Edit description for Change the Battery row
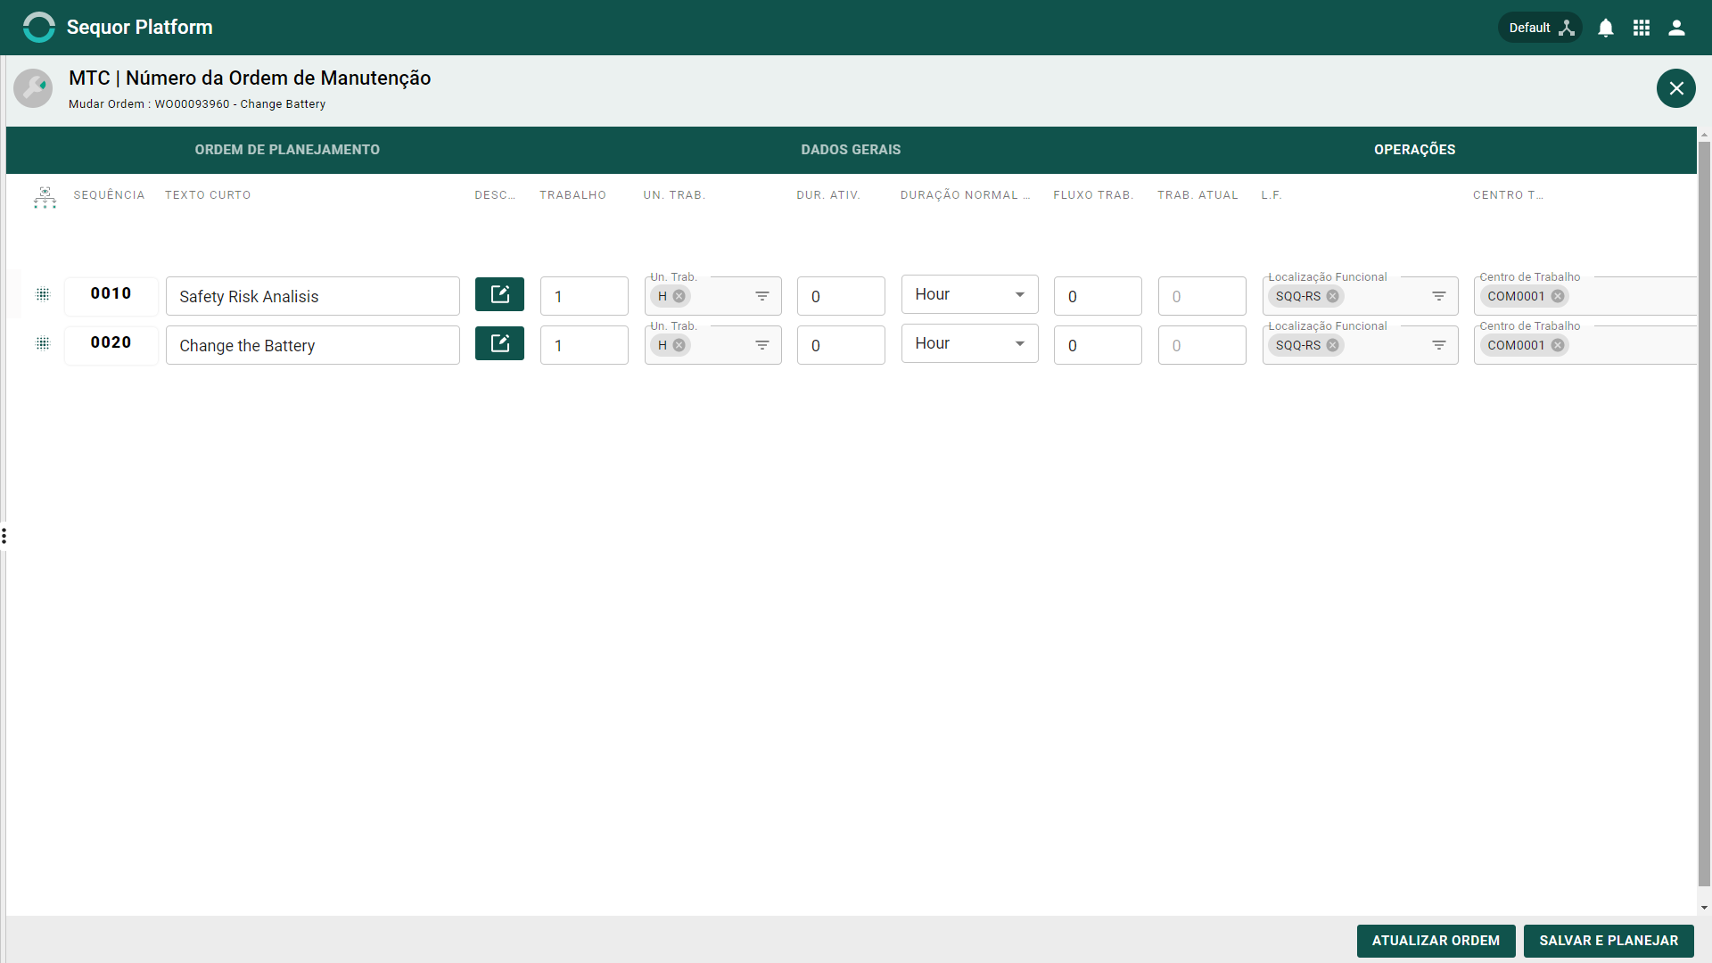This screenshot has height=963, width=1712. pyautogui.click(x=499, y=343)
